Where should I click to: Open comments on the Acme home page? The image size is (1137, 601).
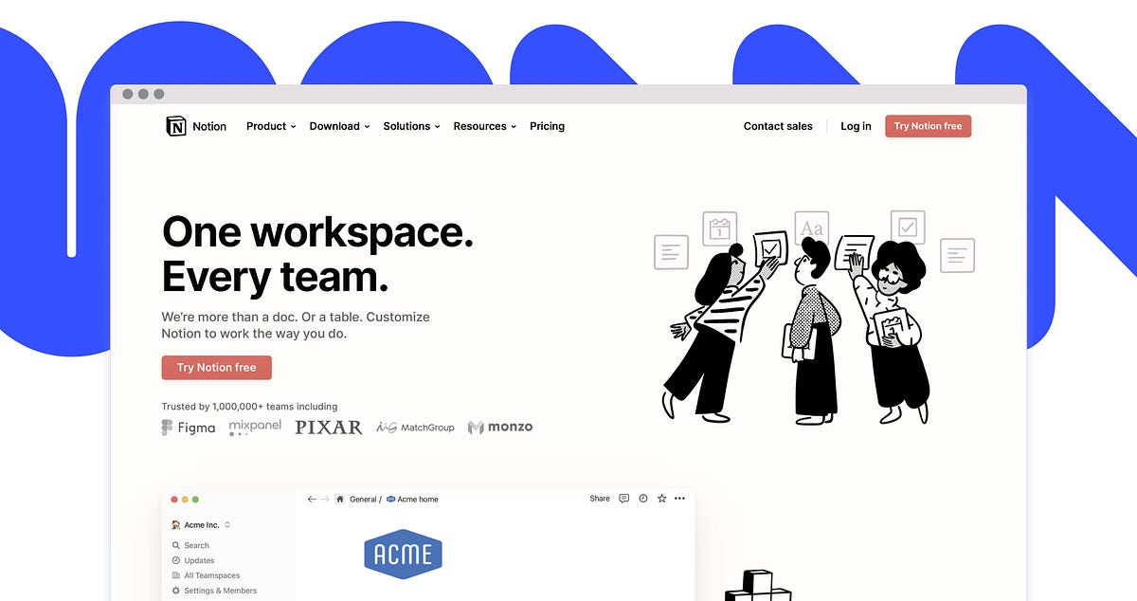tap(623, 499)
